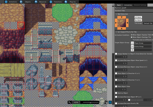Screen dimensions: 153x107
Task: Decrease the Object Move Speed value
Action: click(123, 63)
